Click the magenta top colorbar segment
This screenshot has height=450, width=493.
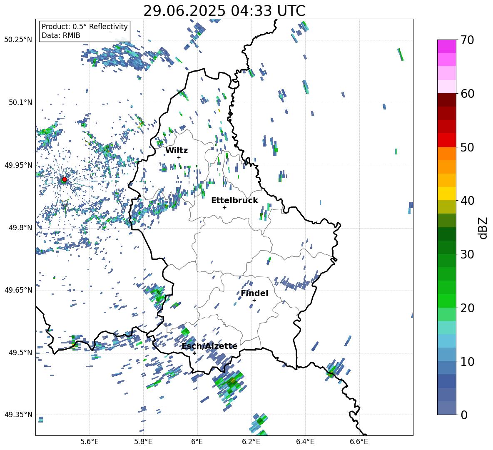coord(446,46)
